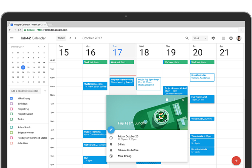The height and width of the screenshot is (168, 252).
Task: Open Breakfast talks event on Friday
Action: 202,77
